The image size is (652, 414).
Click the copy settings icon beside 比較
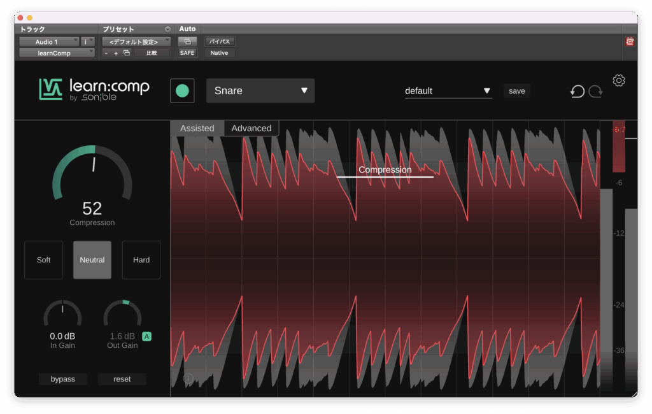tap(127, 53)
